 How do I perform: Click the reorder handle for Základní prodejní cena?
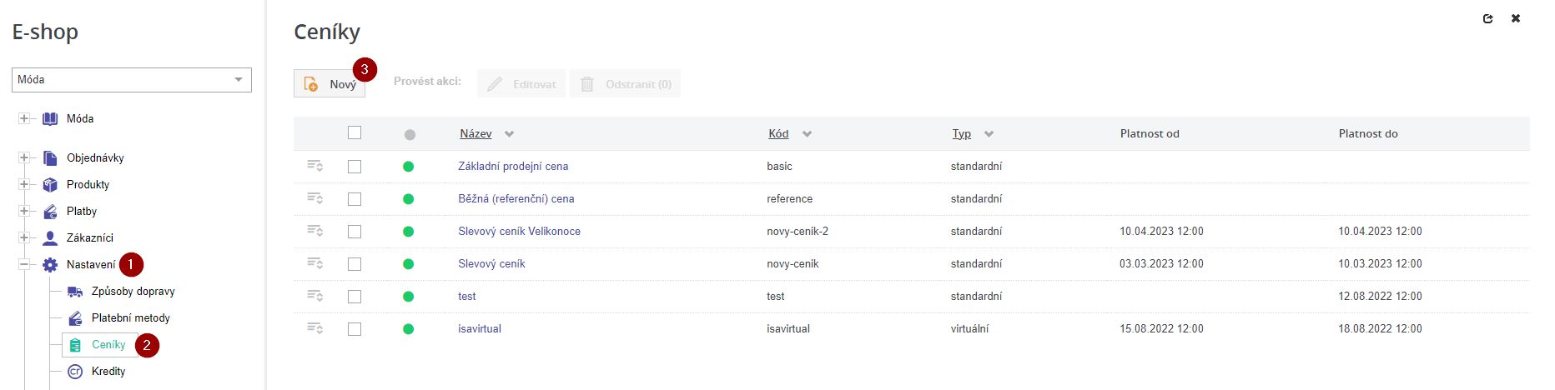coord(315,166)
